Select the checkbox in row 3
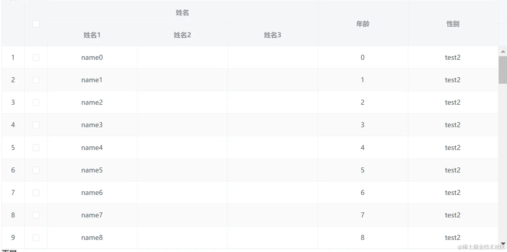This screenshot has height=252, width=507. coord(36,103)
